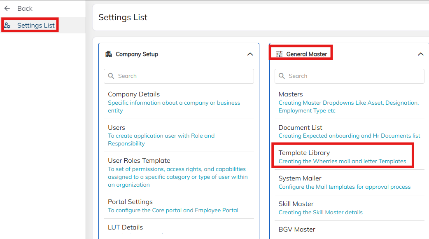The height and width of the screenshot is (239, 429).
Task: Open Settings List in the sidebar
Action: pyautogui.click(x=36, y=26)
